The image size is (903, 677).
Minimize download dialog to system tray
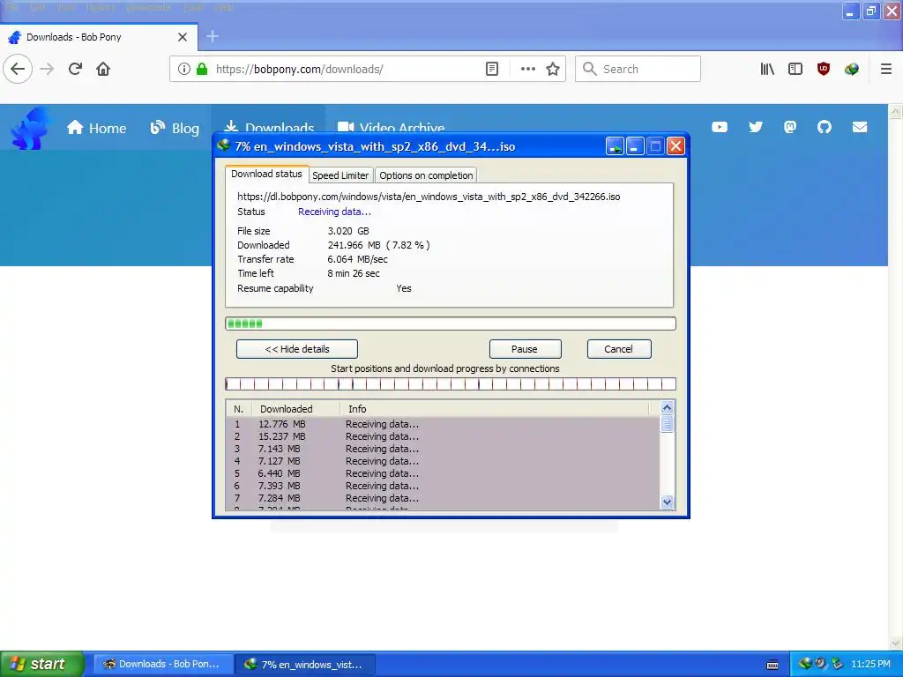tap(615, 146)
